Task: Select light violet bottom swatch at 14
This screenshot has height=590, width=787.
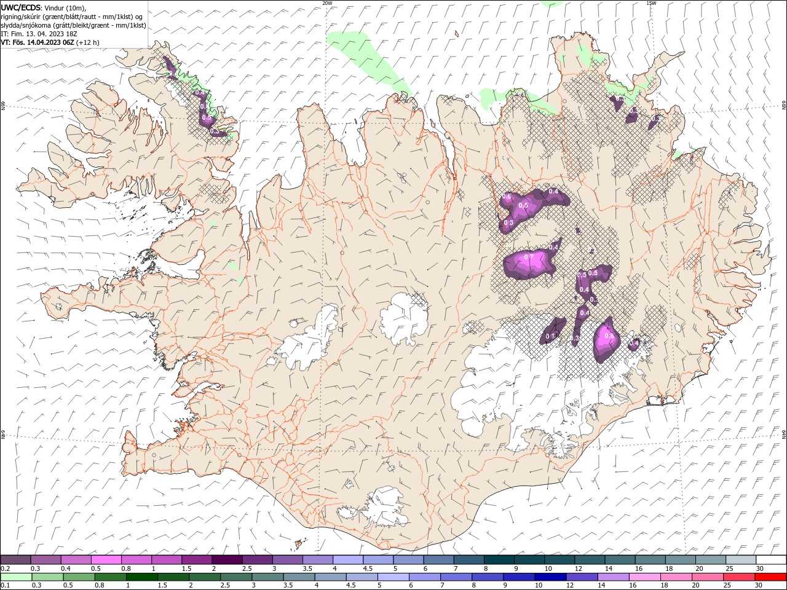Action: coord(613,577)
